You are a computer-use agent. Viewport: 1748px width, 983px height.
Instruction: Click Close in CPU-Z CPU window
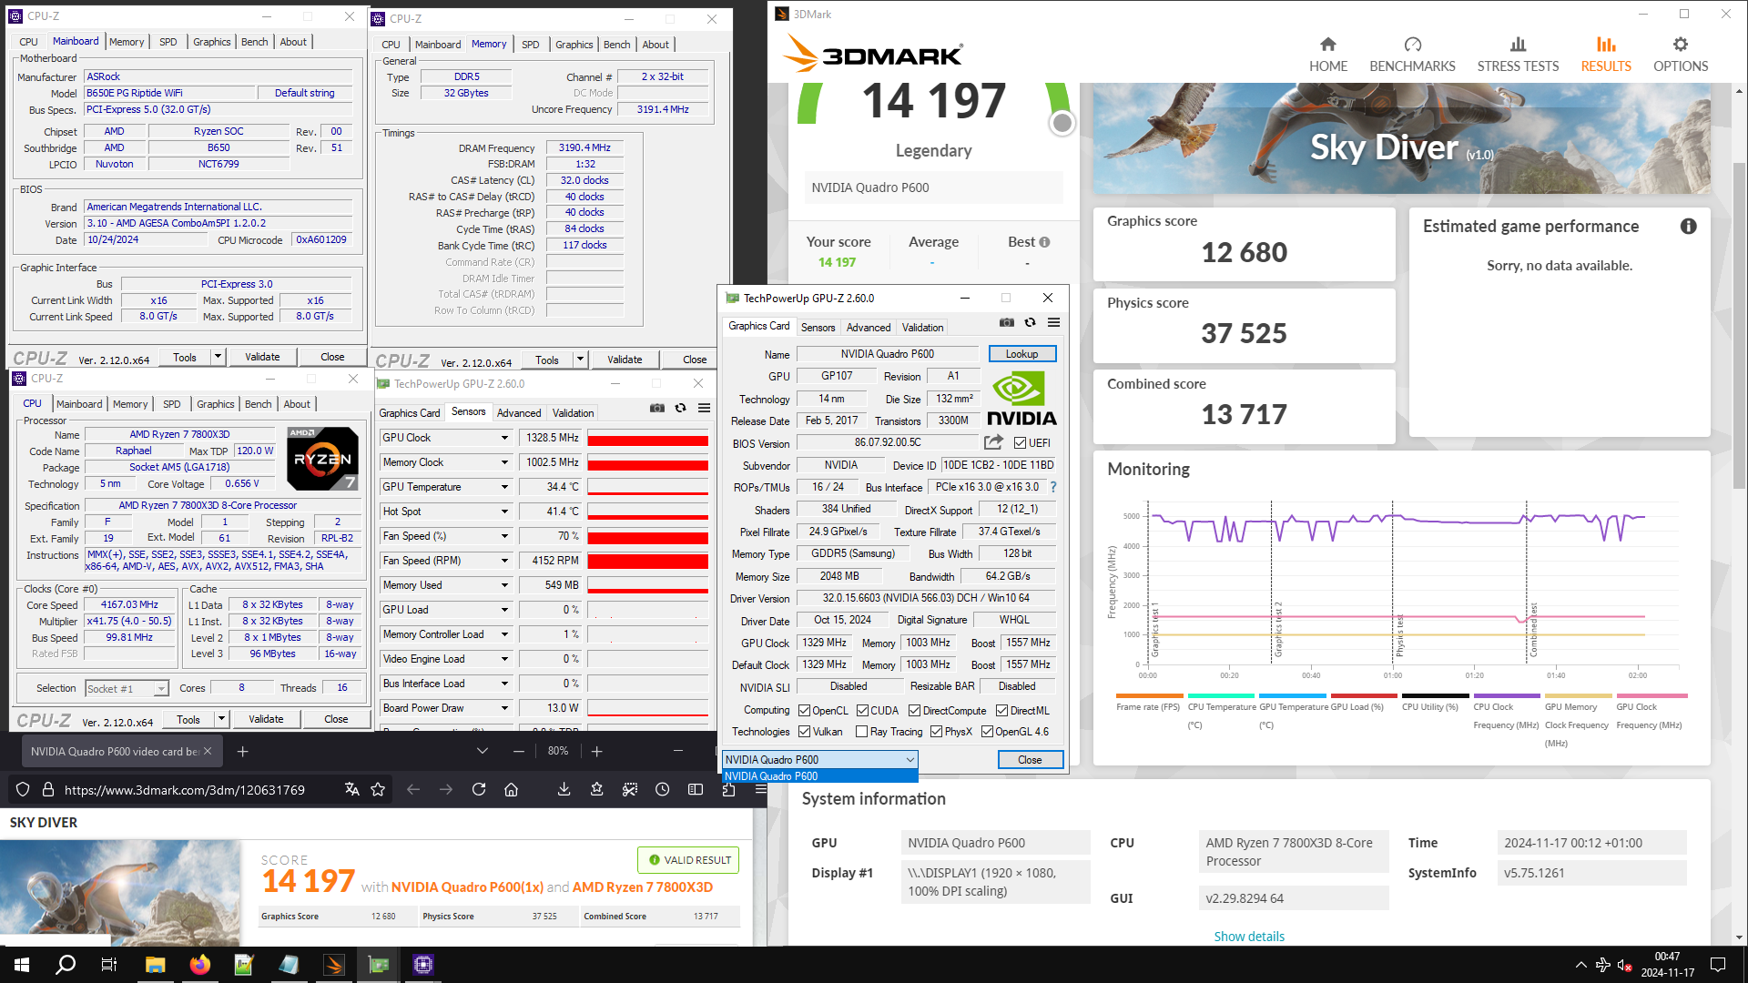click(x=336, y=719)
